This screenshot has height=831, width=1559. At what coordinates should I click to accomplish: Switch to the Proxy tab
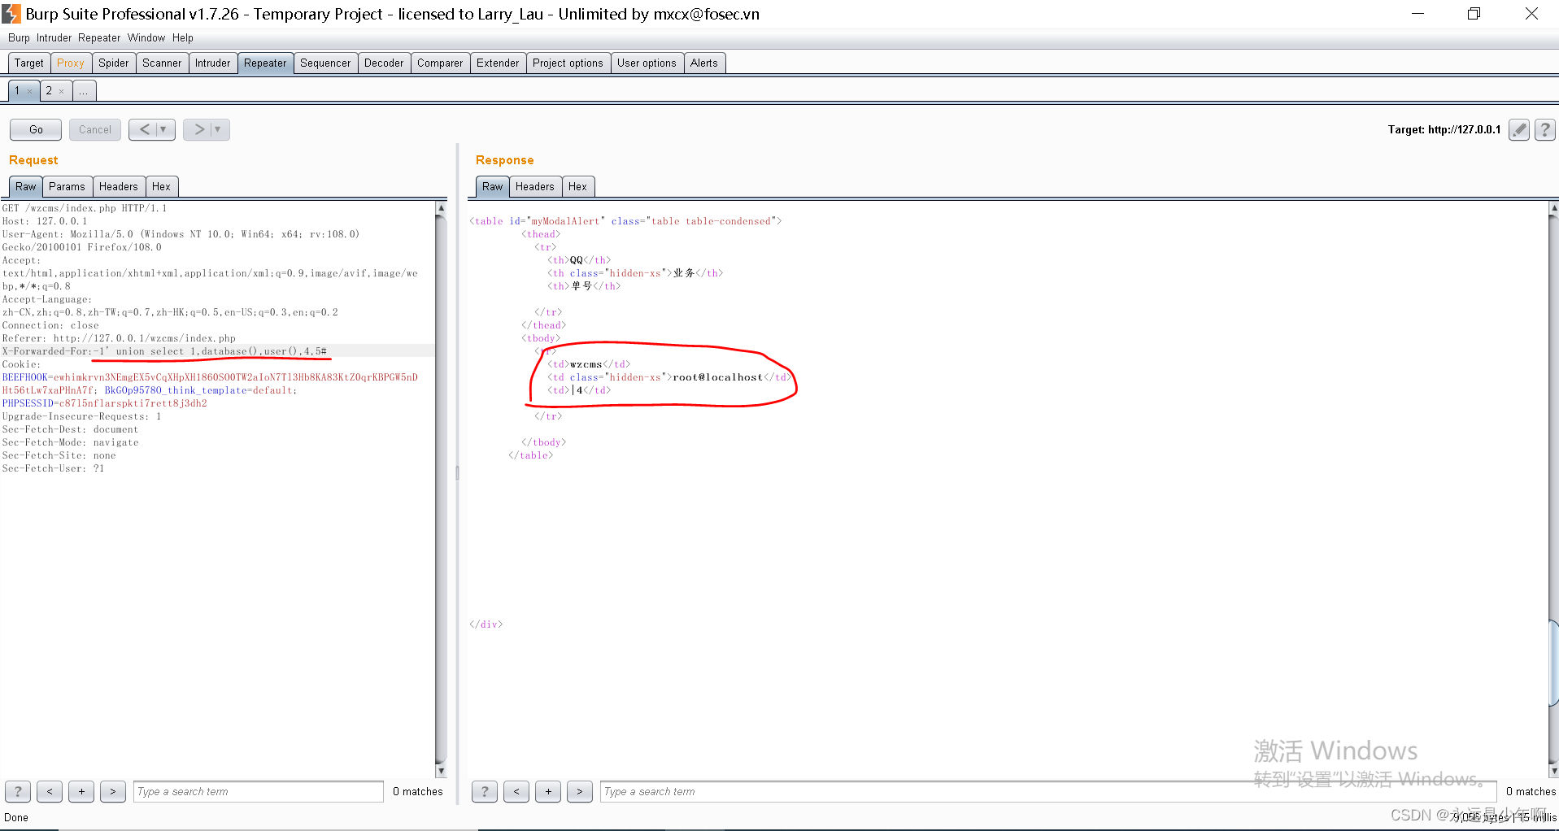71,63
